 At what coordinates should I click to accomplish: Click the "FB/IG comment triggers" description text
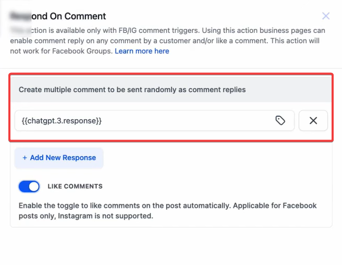tap(139, 31)
